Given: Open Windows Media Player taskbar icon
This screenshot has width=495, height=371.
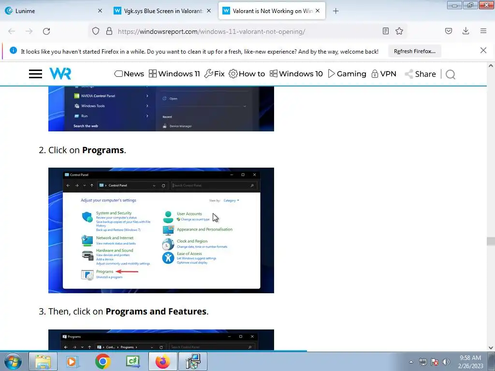Looking at the screenshot, I should point(73,361).
